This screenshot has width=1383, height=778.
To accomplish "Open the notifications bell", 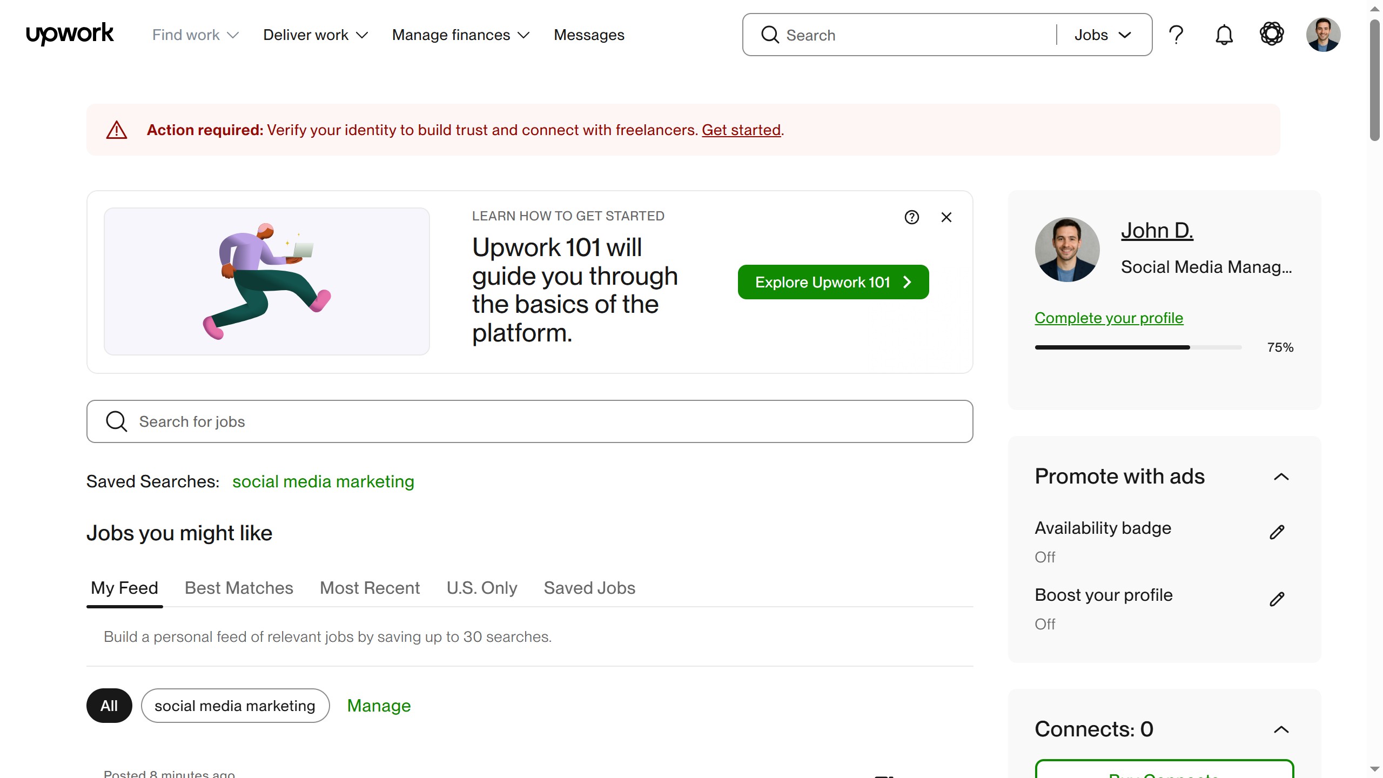I will [x=1224, y=34].
